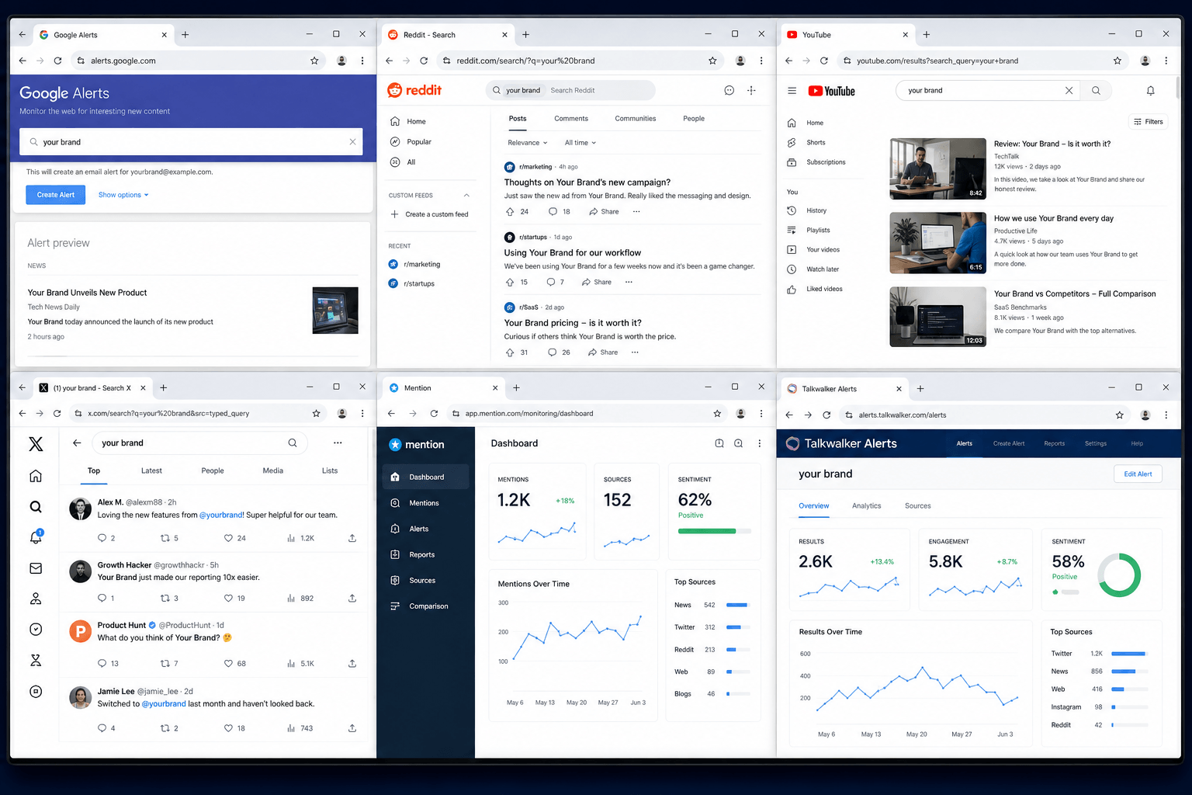The width and height of the screenshot is (1192, 795).
Task: Click the X search input field
Action: pos(199,443)
